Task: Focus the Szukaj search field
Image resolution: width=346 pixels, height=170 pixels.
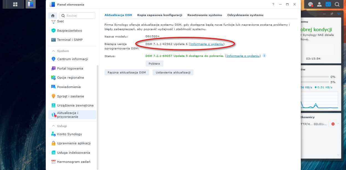Action: (x=77, y=16)
